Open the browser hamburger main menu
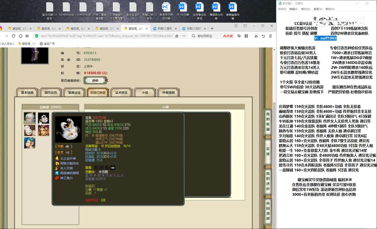The width and height of the screenshot is (377, 229). point(270,36)
